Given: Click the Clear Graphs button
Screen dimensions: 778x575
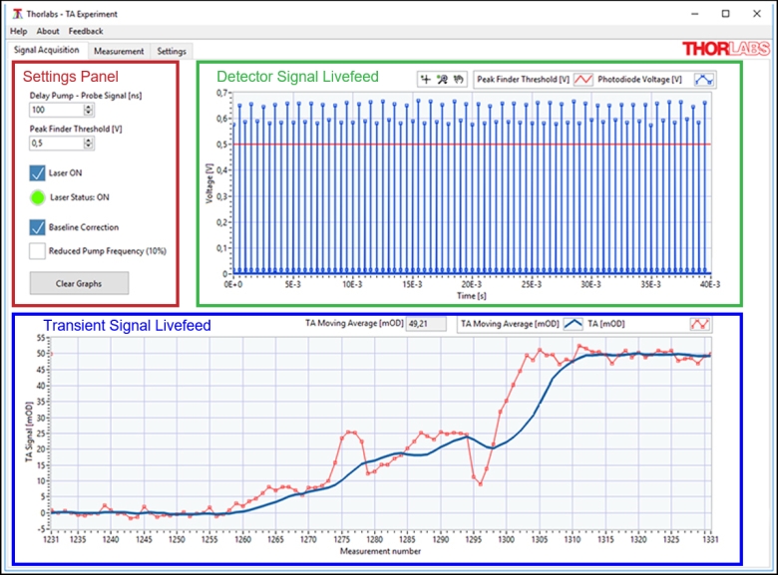Looking at the screenshot, I should pyautogui.click(x=79, y=284).
